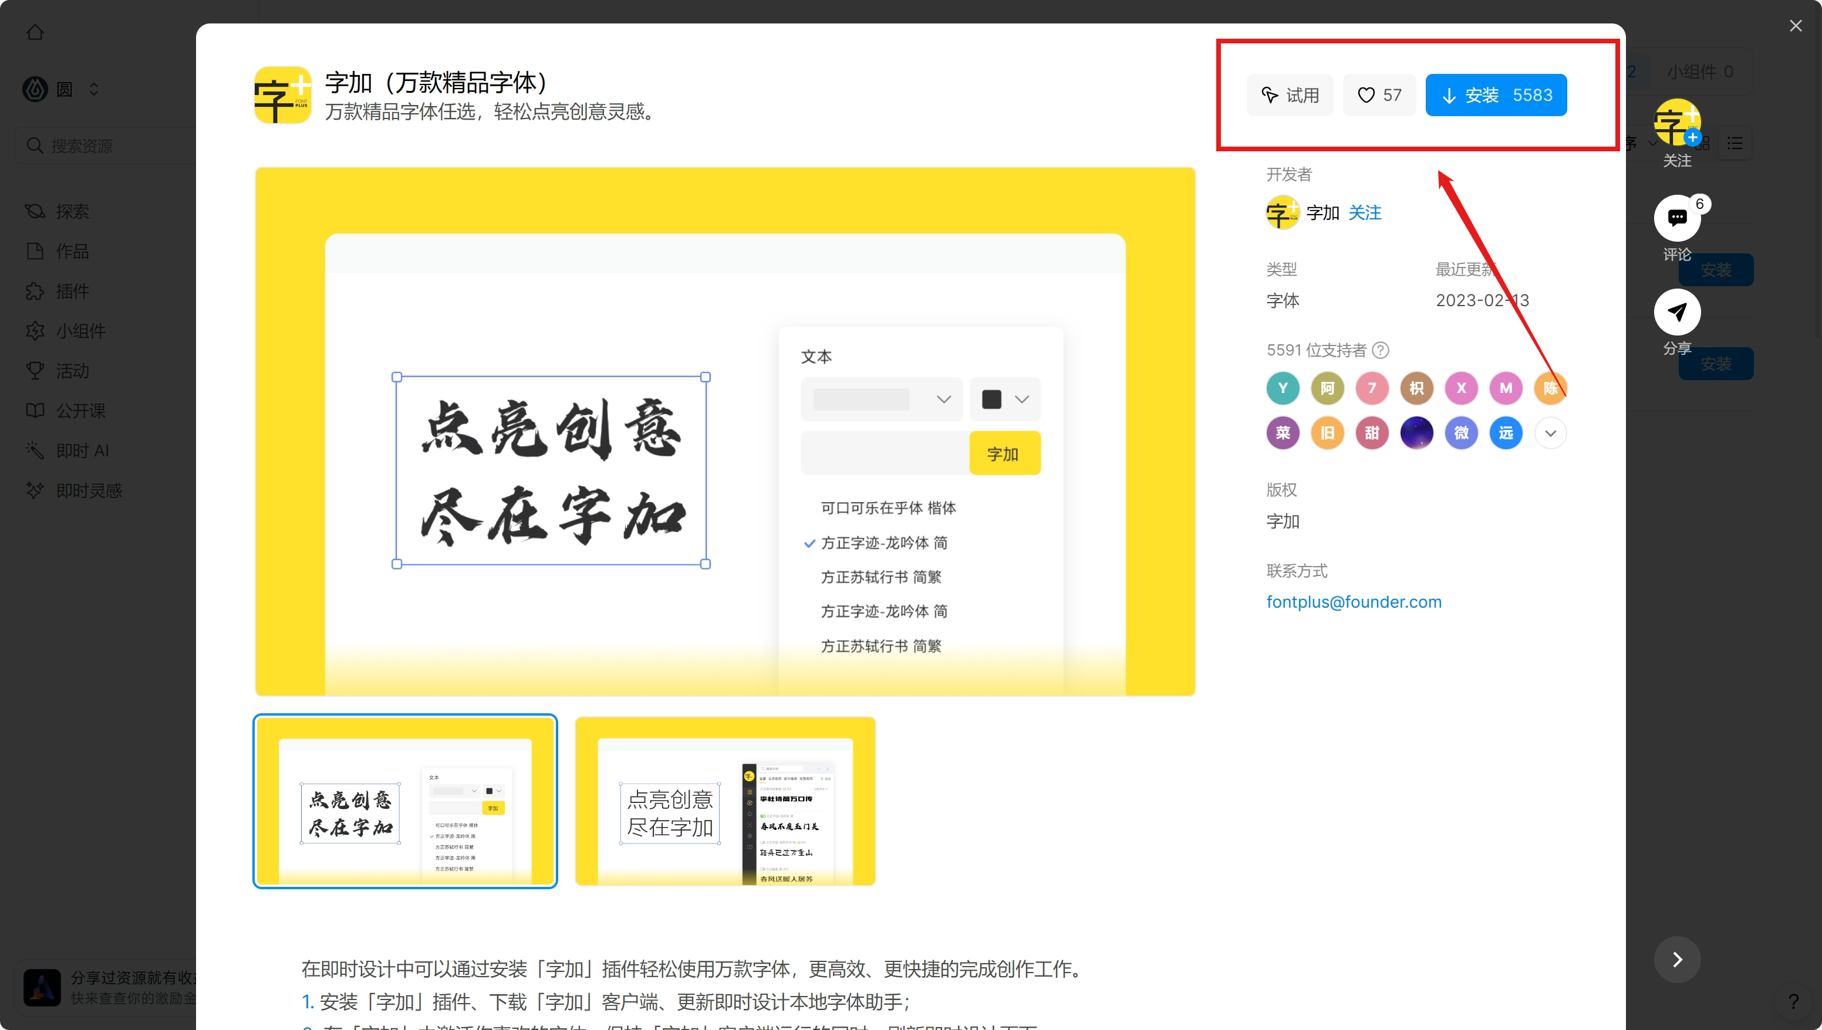The height and width of the screenshot is (1030, 1822).
Task: Go to next resource with right-arrow button
Action: (x=1677, y=959)
